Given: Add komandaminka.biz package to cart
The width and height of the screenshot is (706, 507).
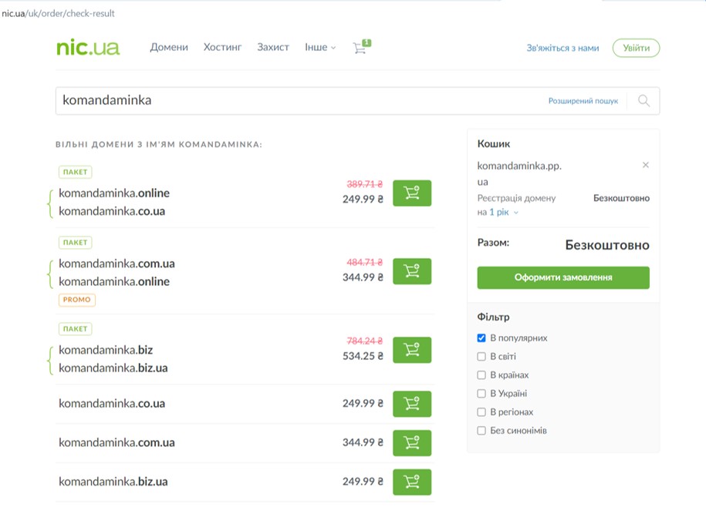Looking at the screenshot, I should [x=412, y=350].
